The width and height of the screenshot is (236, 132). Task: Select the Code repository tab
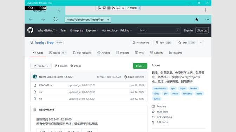pos(38,53)
